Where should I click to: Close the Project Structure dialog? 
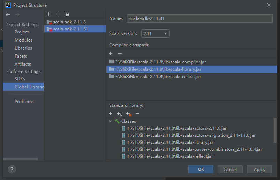coord(269,5)
